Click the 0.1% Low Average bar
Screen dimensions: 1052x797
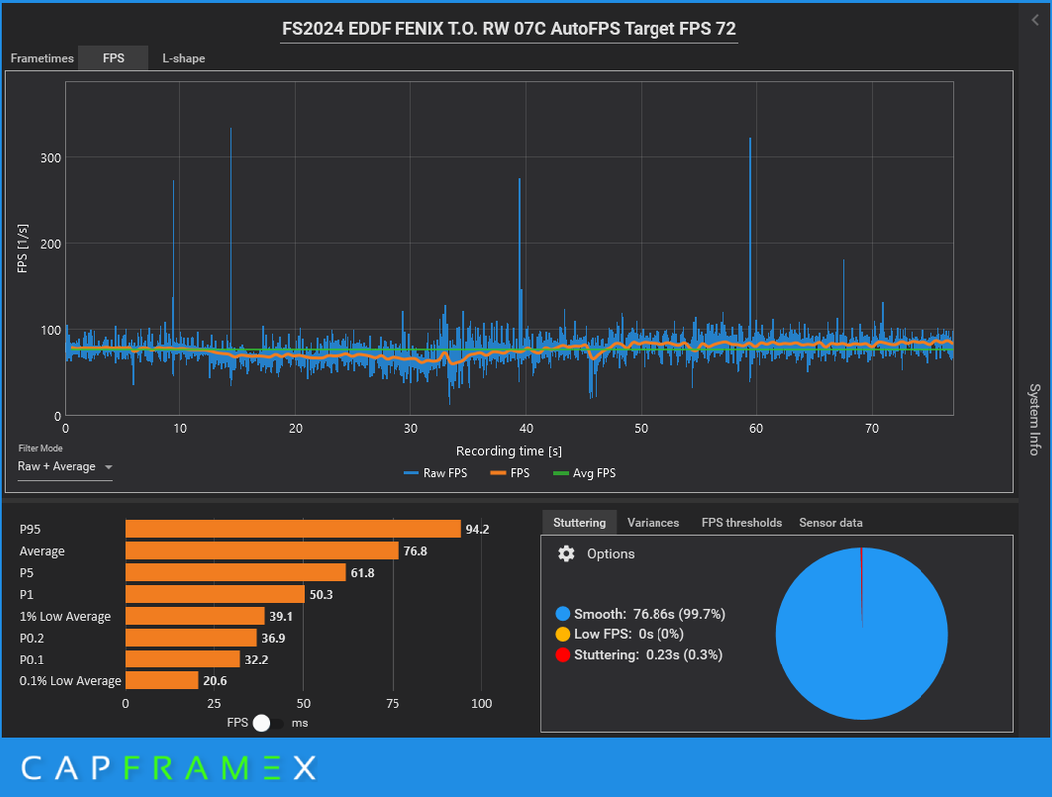161,681
